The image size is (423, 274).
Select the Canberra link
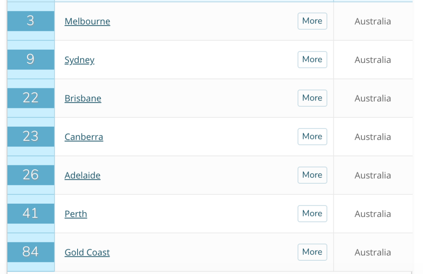tap(84, 137)
